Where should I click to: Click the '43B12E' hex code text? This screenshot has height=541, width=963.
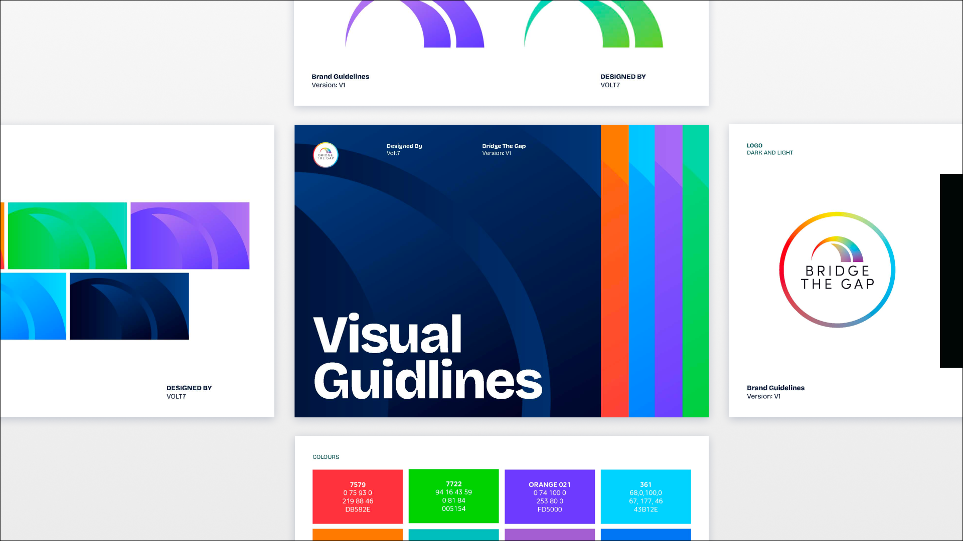point(646,509)
